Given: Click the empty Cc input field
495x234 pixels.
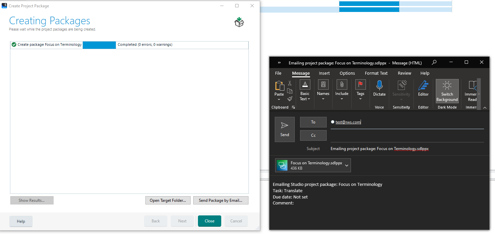Looking at the screenshot, I should pyautogui.click(x=407, y=135).
